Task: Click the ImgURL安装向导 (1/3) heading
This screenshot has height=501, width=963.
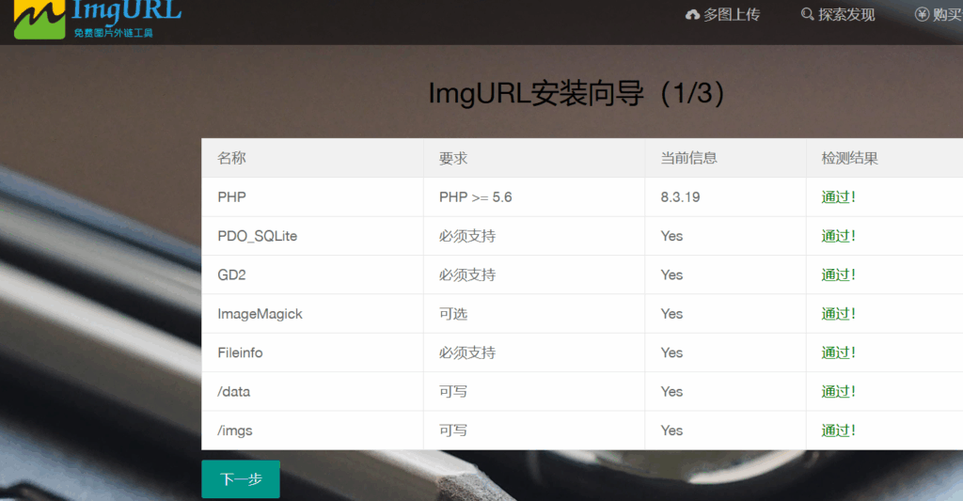Action: point(576,94)
